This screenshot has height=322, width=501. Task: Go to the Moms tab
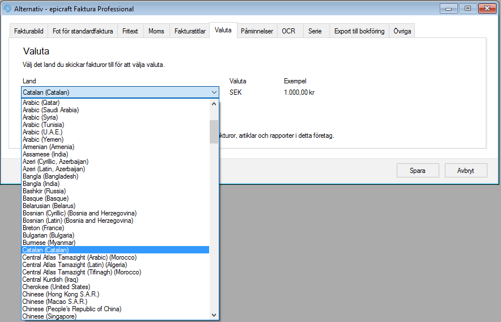coord(156,31)
